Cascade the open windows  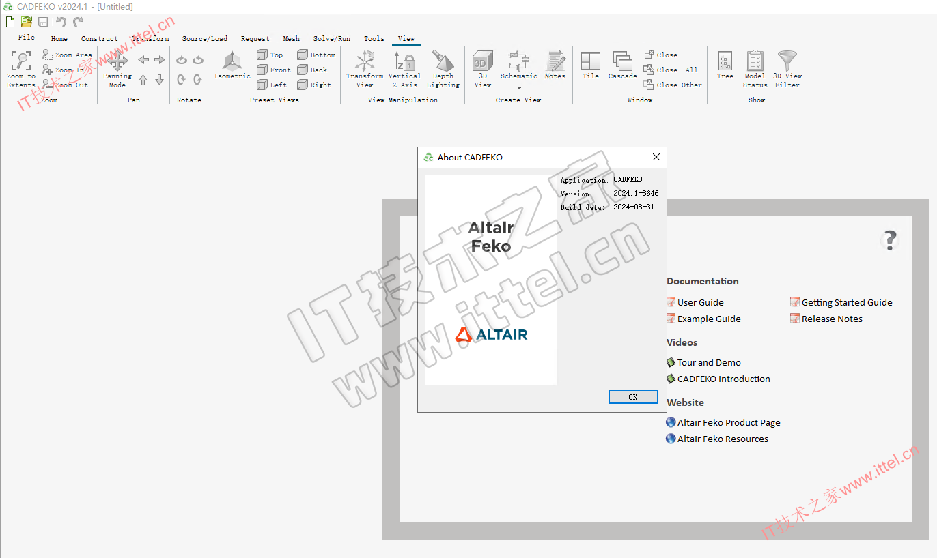click(x=623, y=65)
